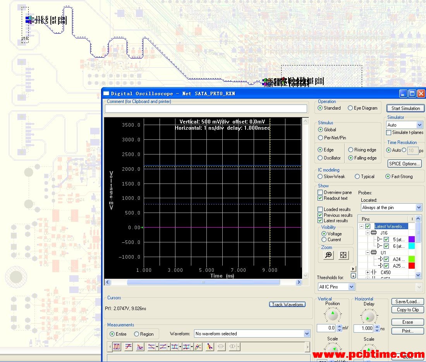Click the grayed eye-mask measurement icon
The image size is (426, 362).
[x=233, y=347]
